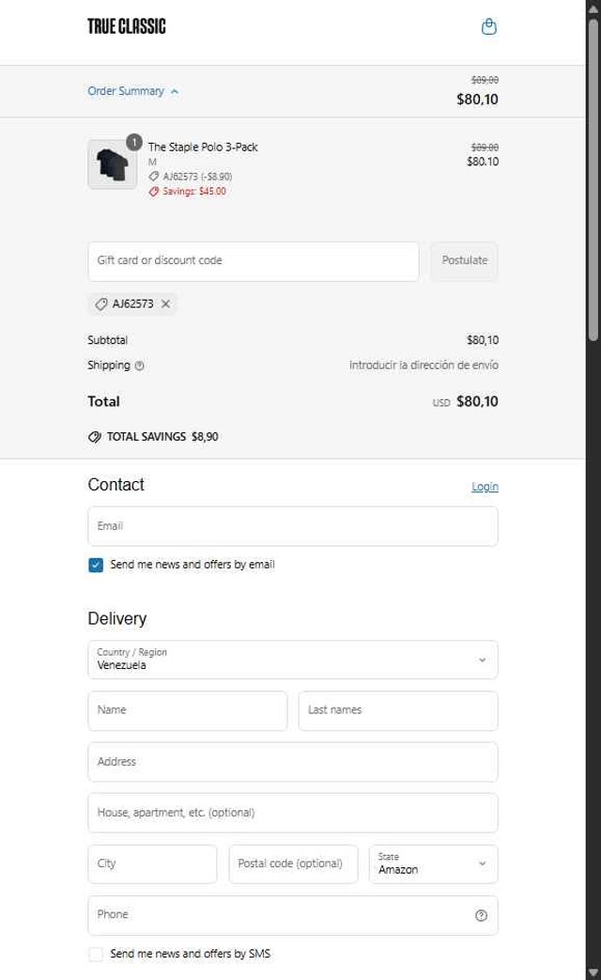The height and width of the screenshot is (980, 601).
Task: Click the phone field help icon
Action: [x=481, y=915]
